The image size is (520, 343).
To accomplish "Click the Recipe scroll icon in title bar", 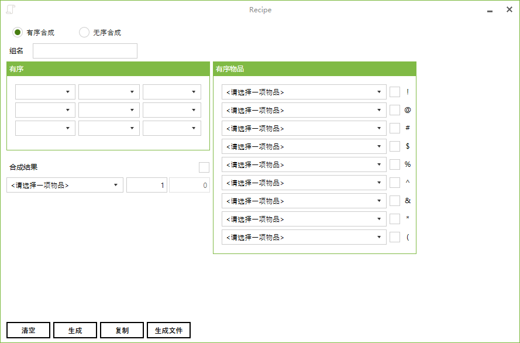I will [11, 9].
